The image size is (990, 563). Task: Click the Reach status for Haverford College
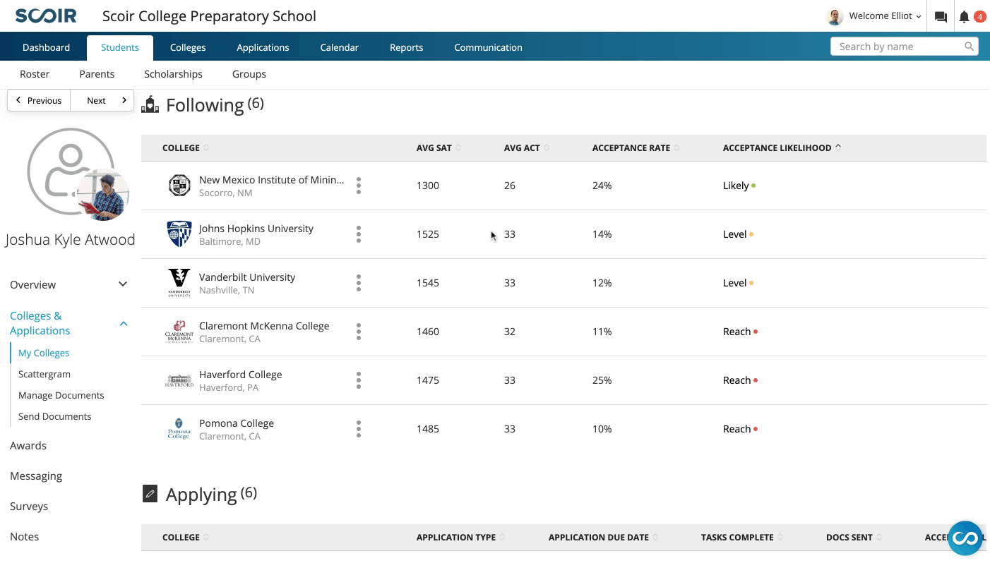(740, 380)
